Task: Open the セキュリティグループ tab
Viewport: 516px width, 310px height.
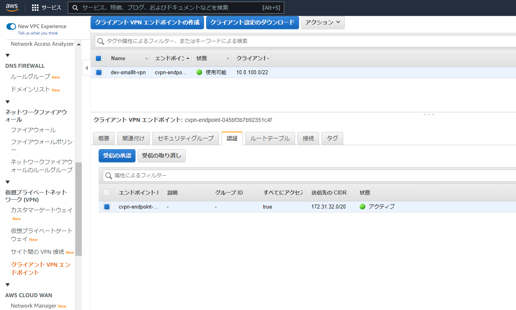Action: pos(186,138)
